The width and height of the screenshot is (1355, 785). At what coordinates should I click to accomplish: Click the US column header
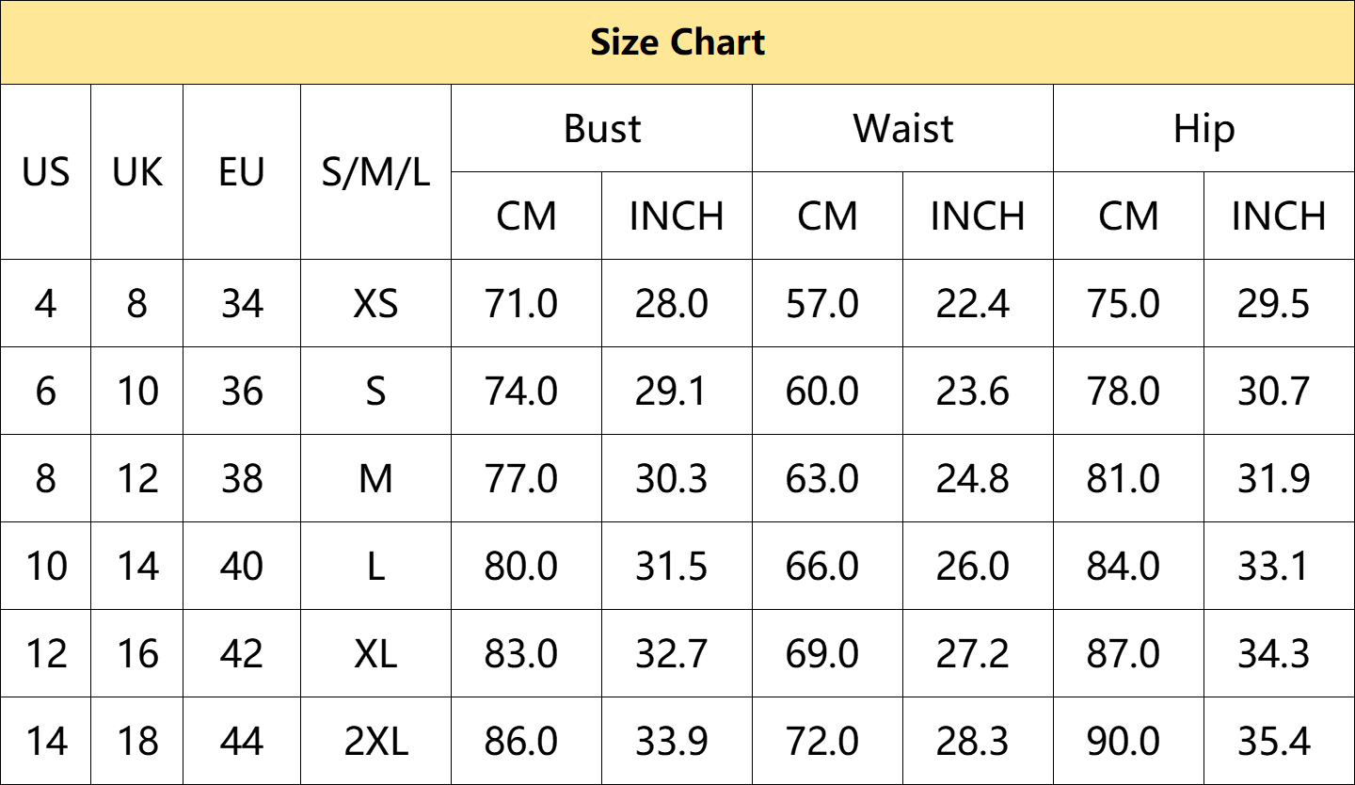click(x=46, y=172)
